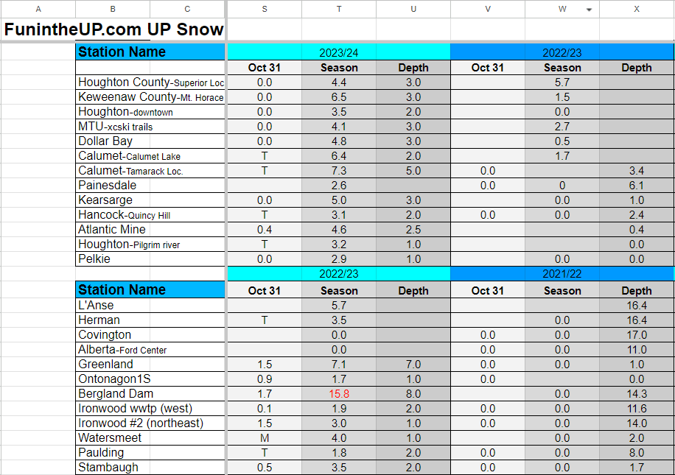This screenshot has height=475, width=675.
Task: Click Herman station cell
Action: [x=150, y=320]
